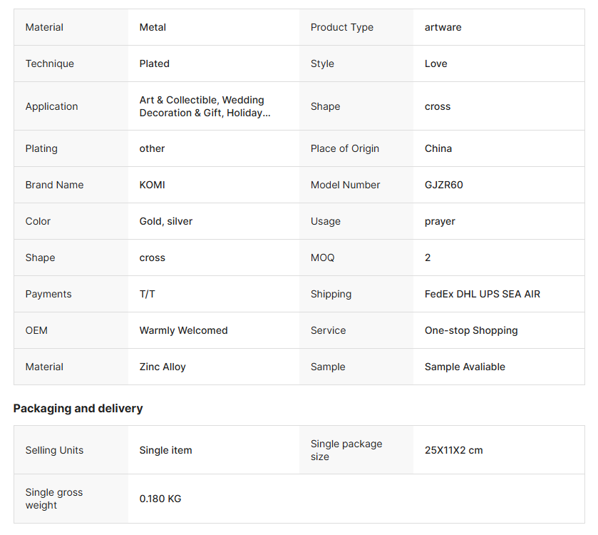The width and height of the screenshot is (598, 535).
Task: Click the "Sample Avaliable" value
Action: pos(465,367)
